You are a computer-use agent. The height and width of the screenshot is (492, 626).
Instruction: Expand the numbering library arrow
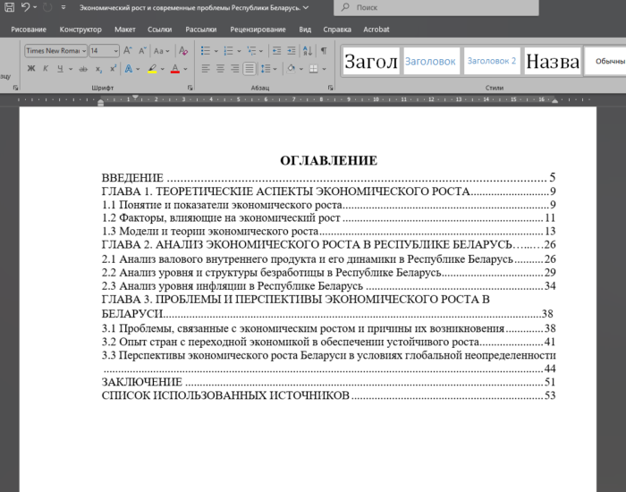click(239, 51)
